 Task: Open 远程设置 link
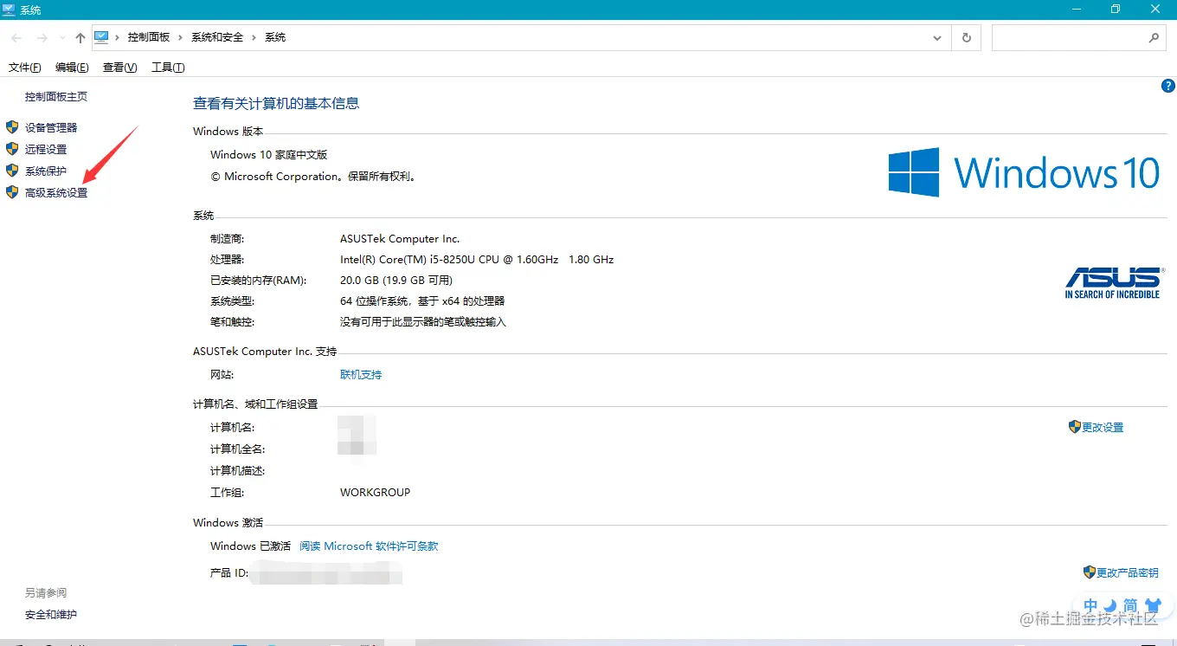(46, 149)
